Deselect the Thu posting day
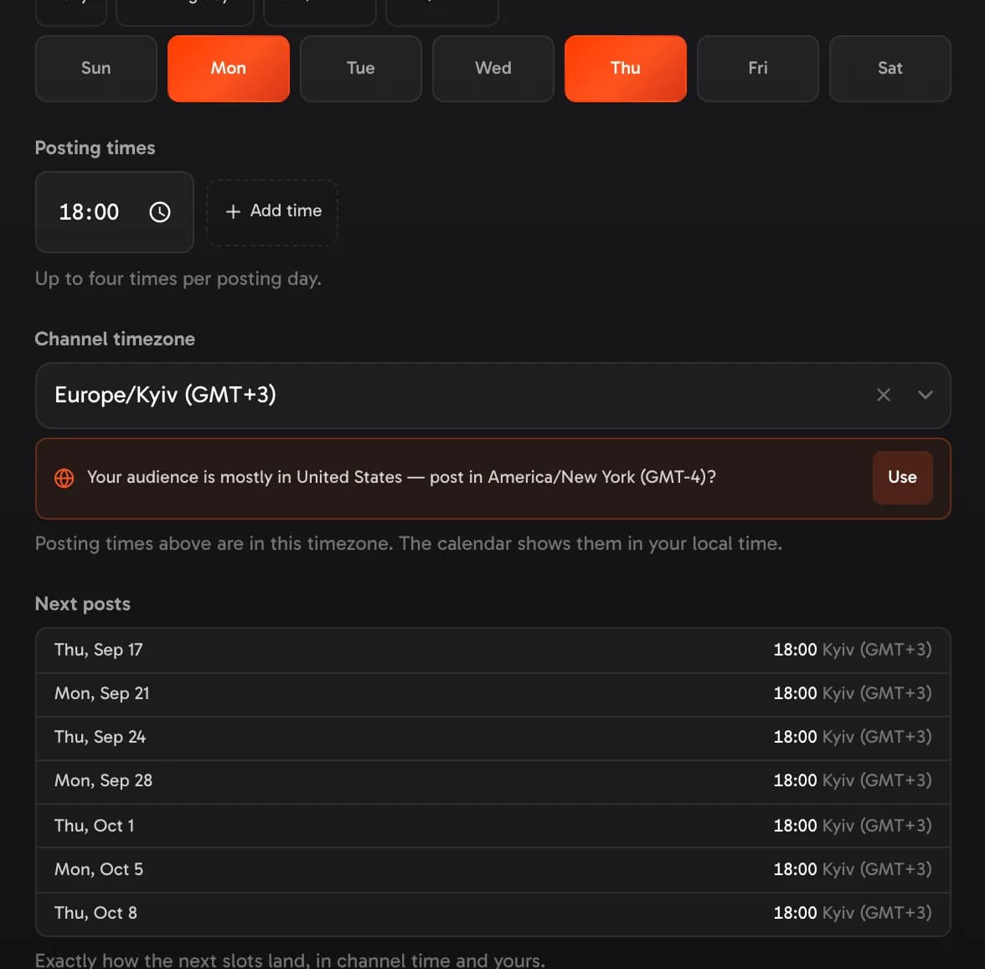 [x=625, y=69]
